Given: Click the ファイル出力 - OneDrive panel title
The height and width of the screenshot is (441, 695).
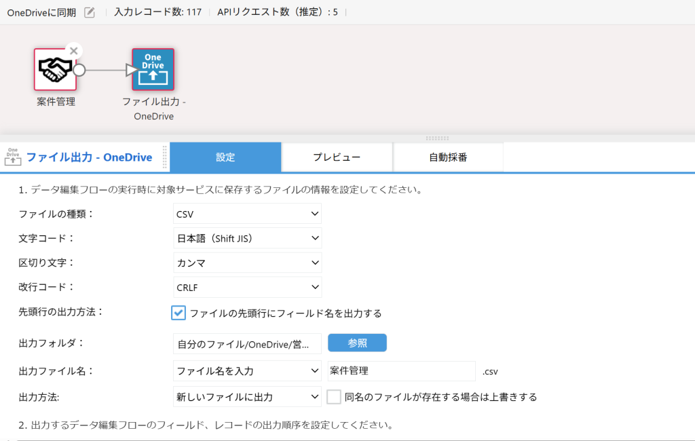Looking at the screenshot, I should click(x=89, y=157).
